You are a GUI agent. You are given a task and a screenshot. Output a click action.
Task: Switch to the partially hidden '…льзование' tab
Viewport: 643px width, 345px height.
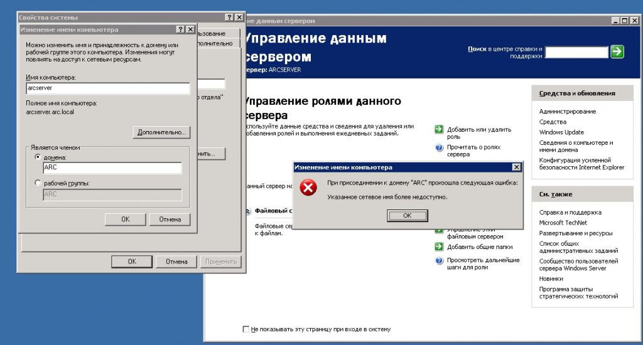pos(218,34)
